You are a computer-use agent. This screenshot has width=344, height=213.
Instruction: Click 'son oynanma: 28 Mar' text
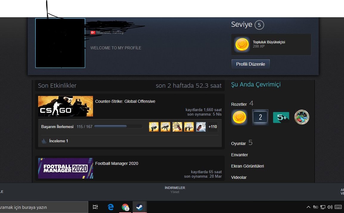[x=203, y=176]
